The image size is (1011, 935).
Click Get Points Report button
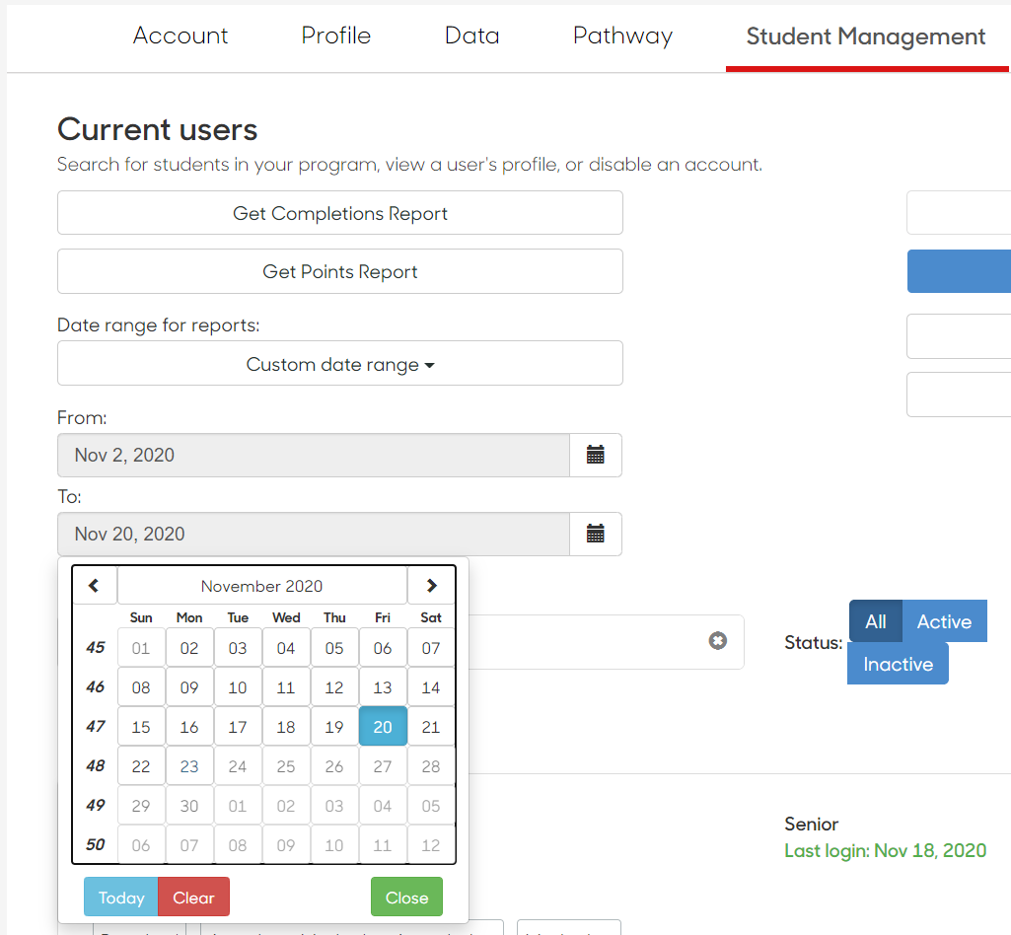(339, 271)
